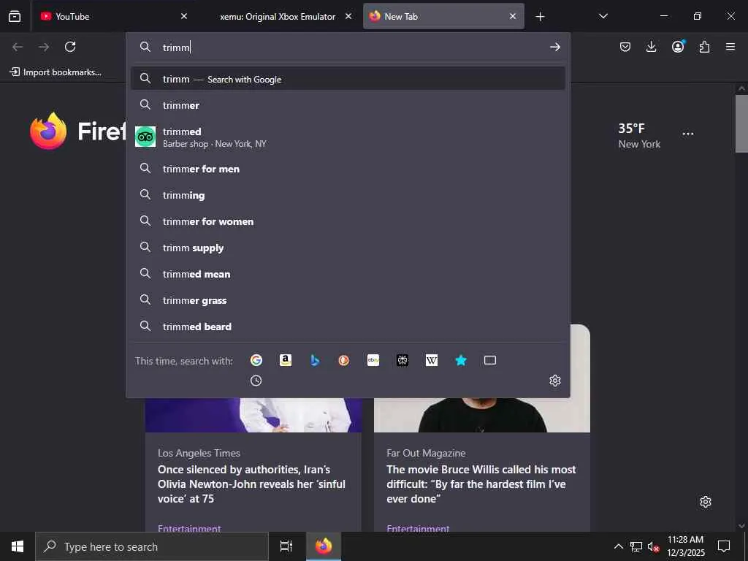Viewport: 748px width, 561px height.
Task: Open the network icon in system tray
Action: (x=636, y=546)
